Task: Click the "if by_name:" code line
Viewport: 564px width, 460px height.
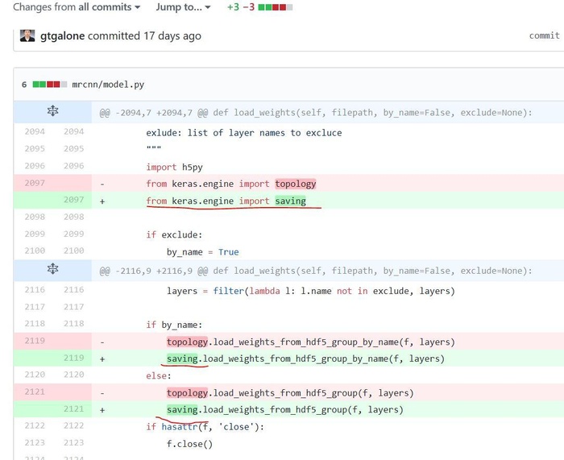Action: point(175,325)
